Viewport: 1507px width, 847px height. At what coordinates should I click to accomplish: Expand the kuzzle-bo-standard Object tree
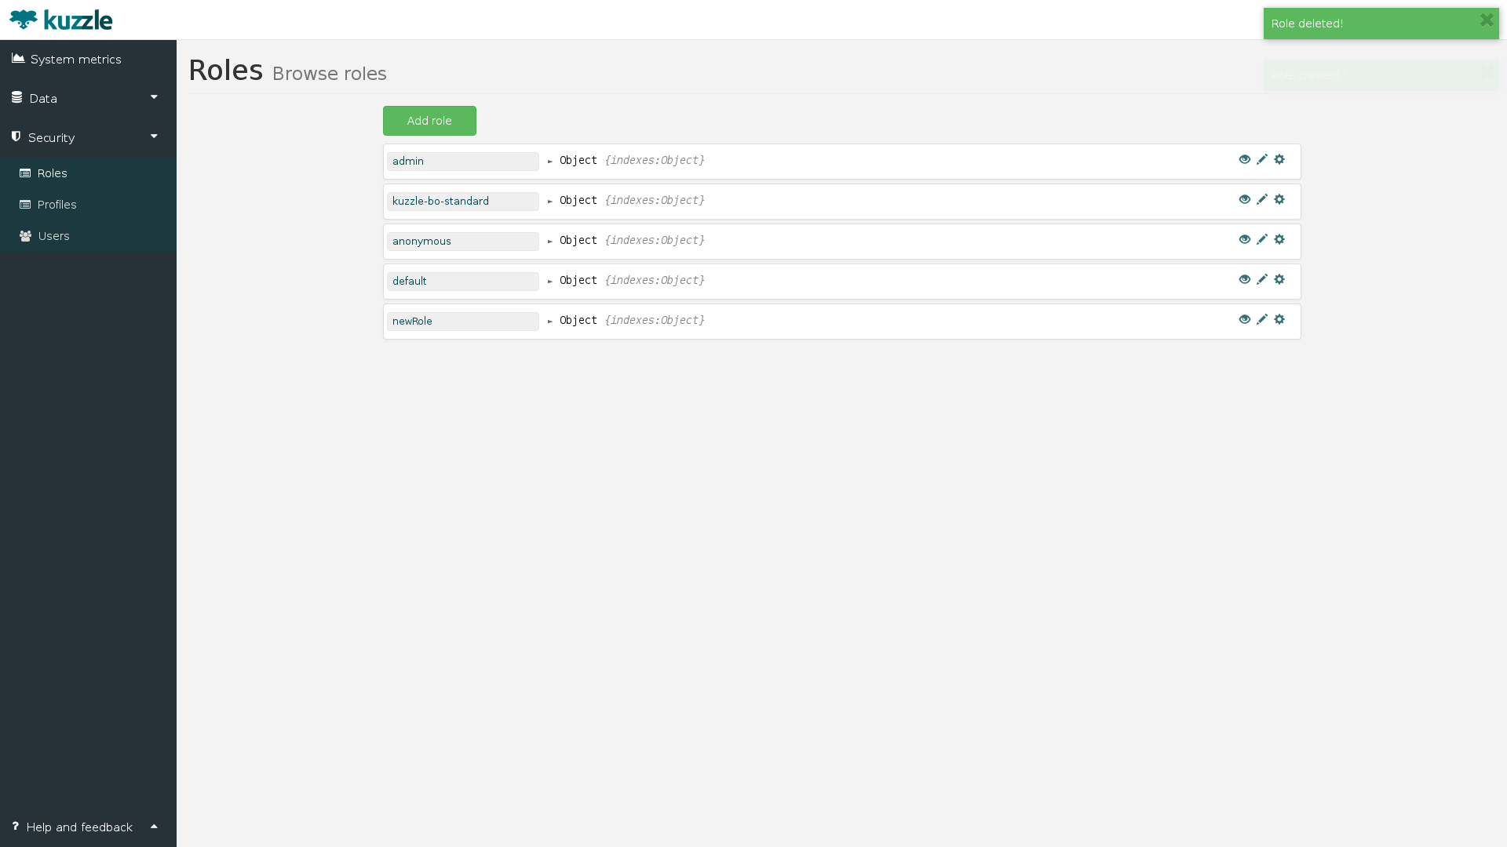tap(550, 202)
